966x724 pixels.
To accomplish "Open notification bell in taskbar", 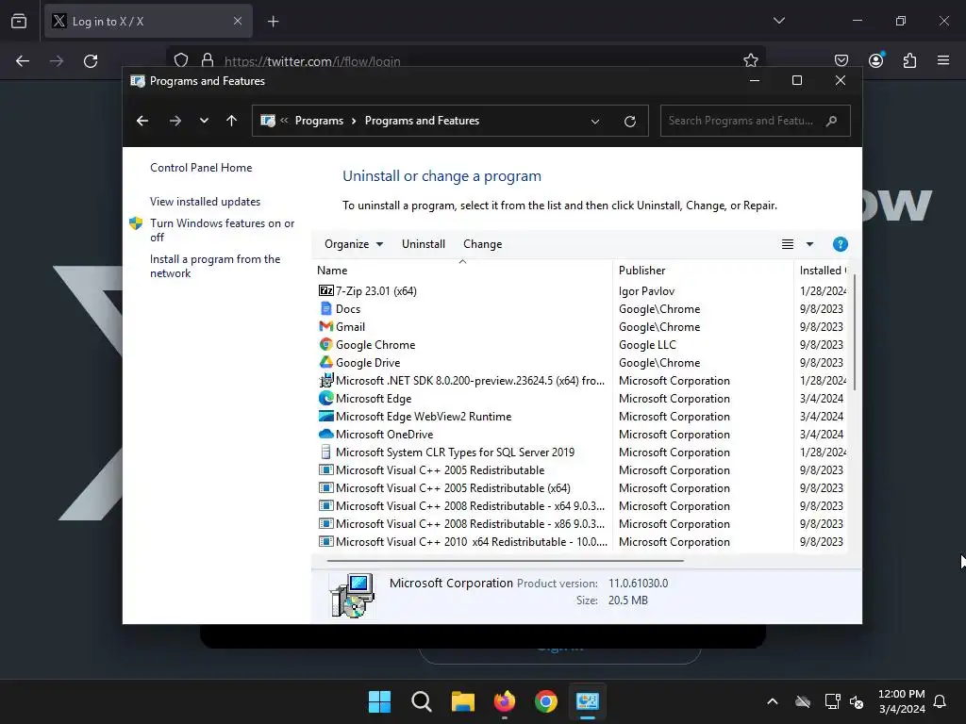I will pyautogui.click(x=940, y=701).
